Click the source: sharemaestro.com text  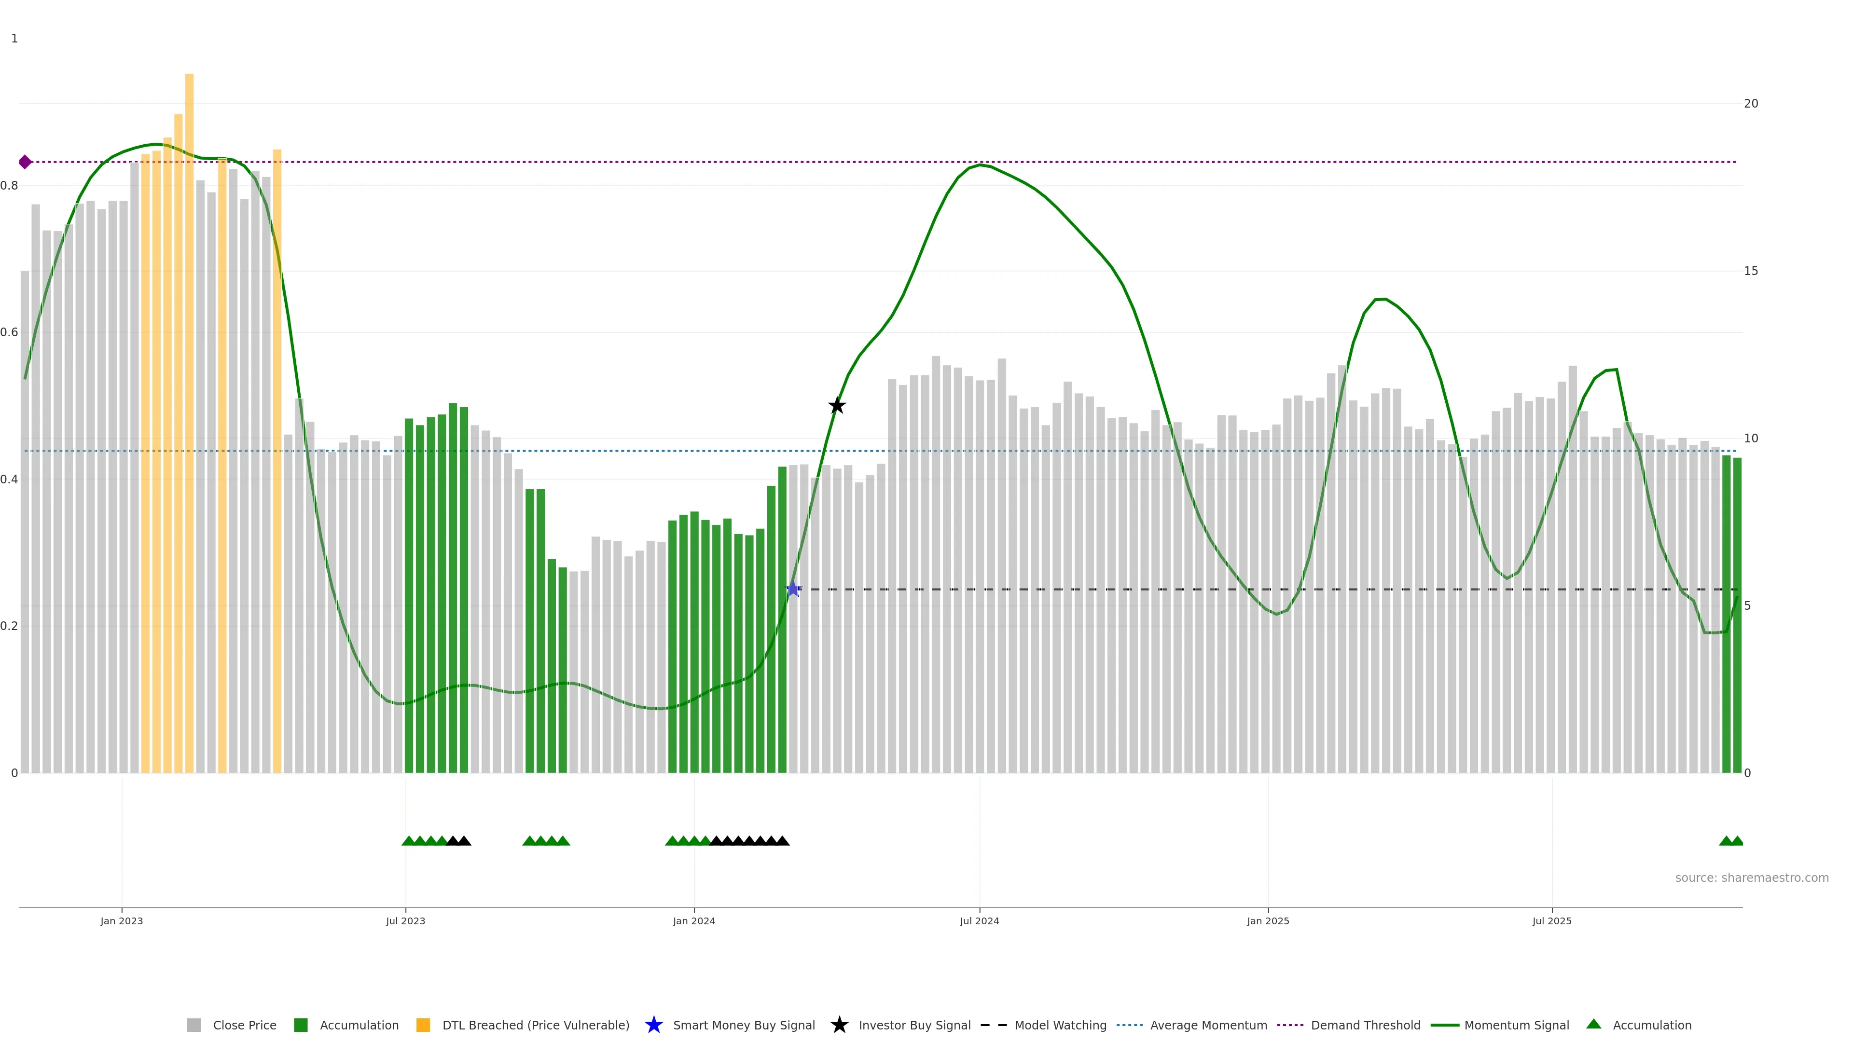(1752, 877)
